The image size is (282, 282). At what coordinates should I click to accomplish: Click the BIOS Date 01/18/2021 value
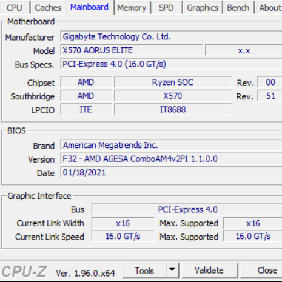tap(171, 173)
